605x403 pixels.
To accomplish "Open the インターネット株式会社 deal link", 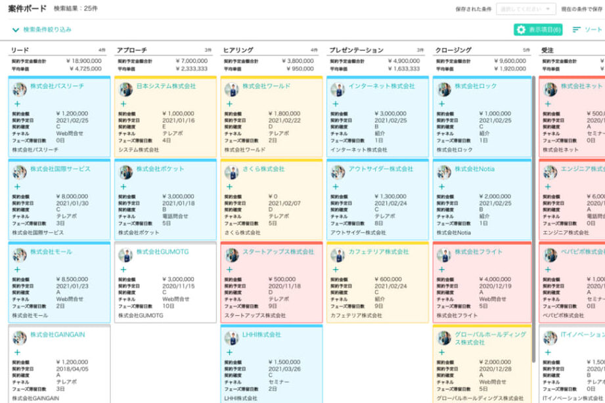I will pos(381,86).
